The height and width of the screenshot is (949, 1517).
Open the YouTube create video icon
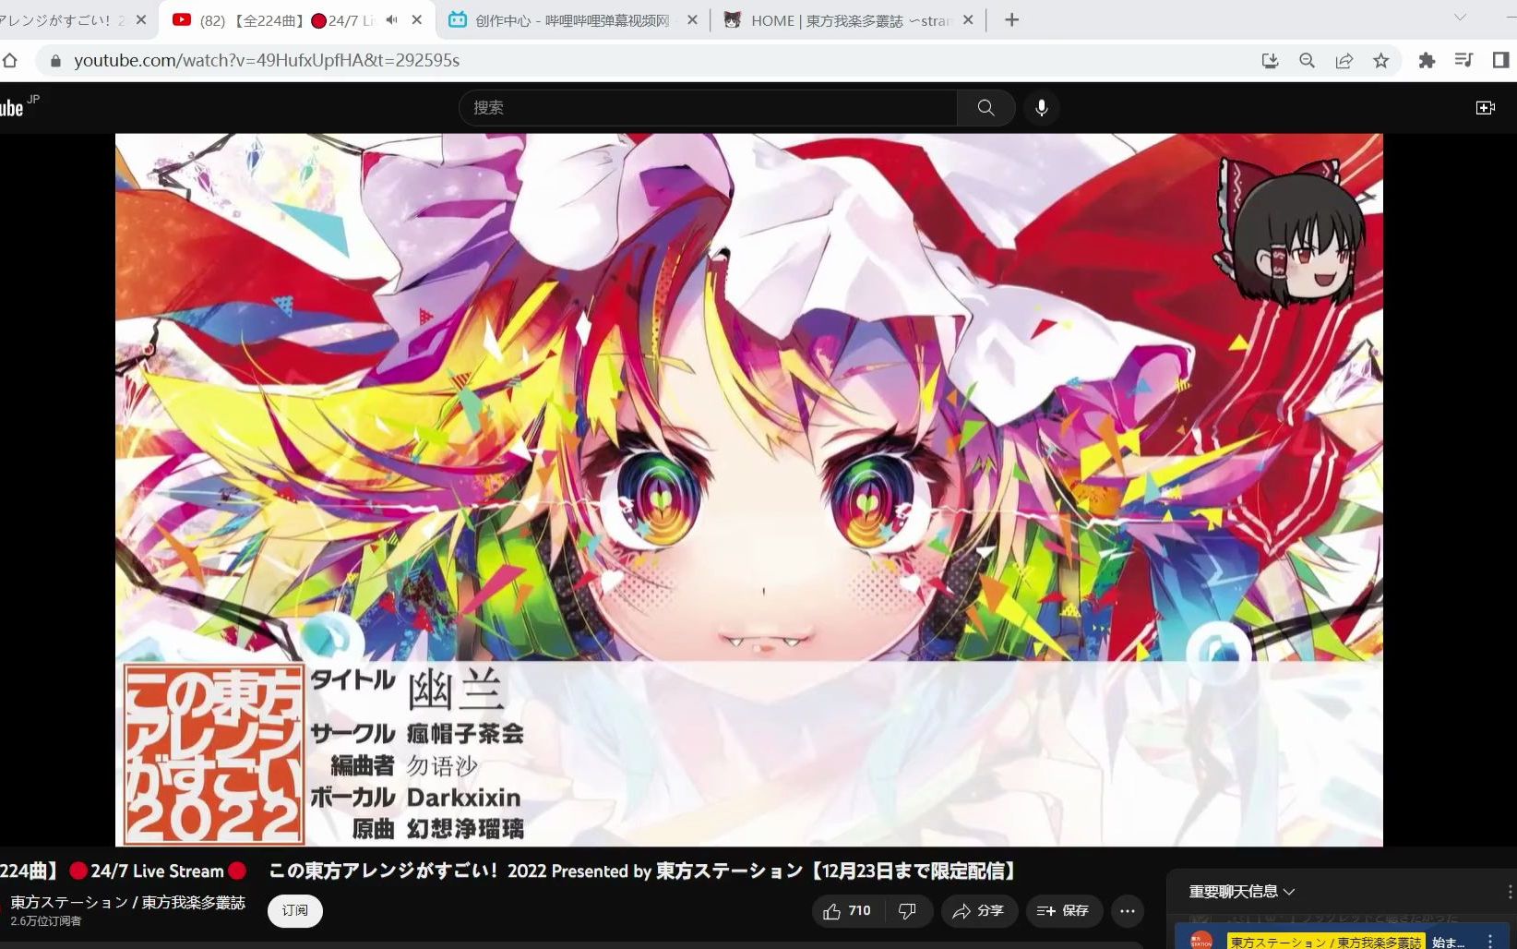tap(1486, 108)
